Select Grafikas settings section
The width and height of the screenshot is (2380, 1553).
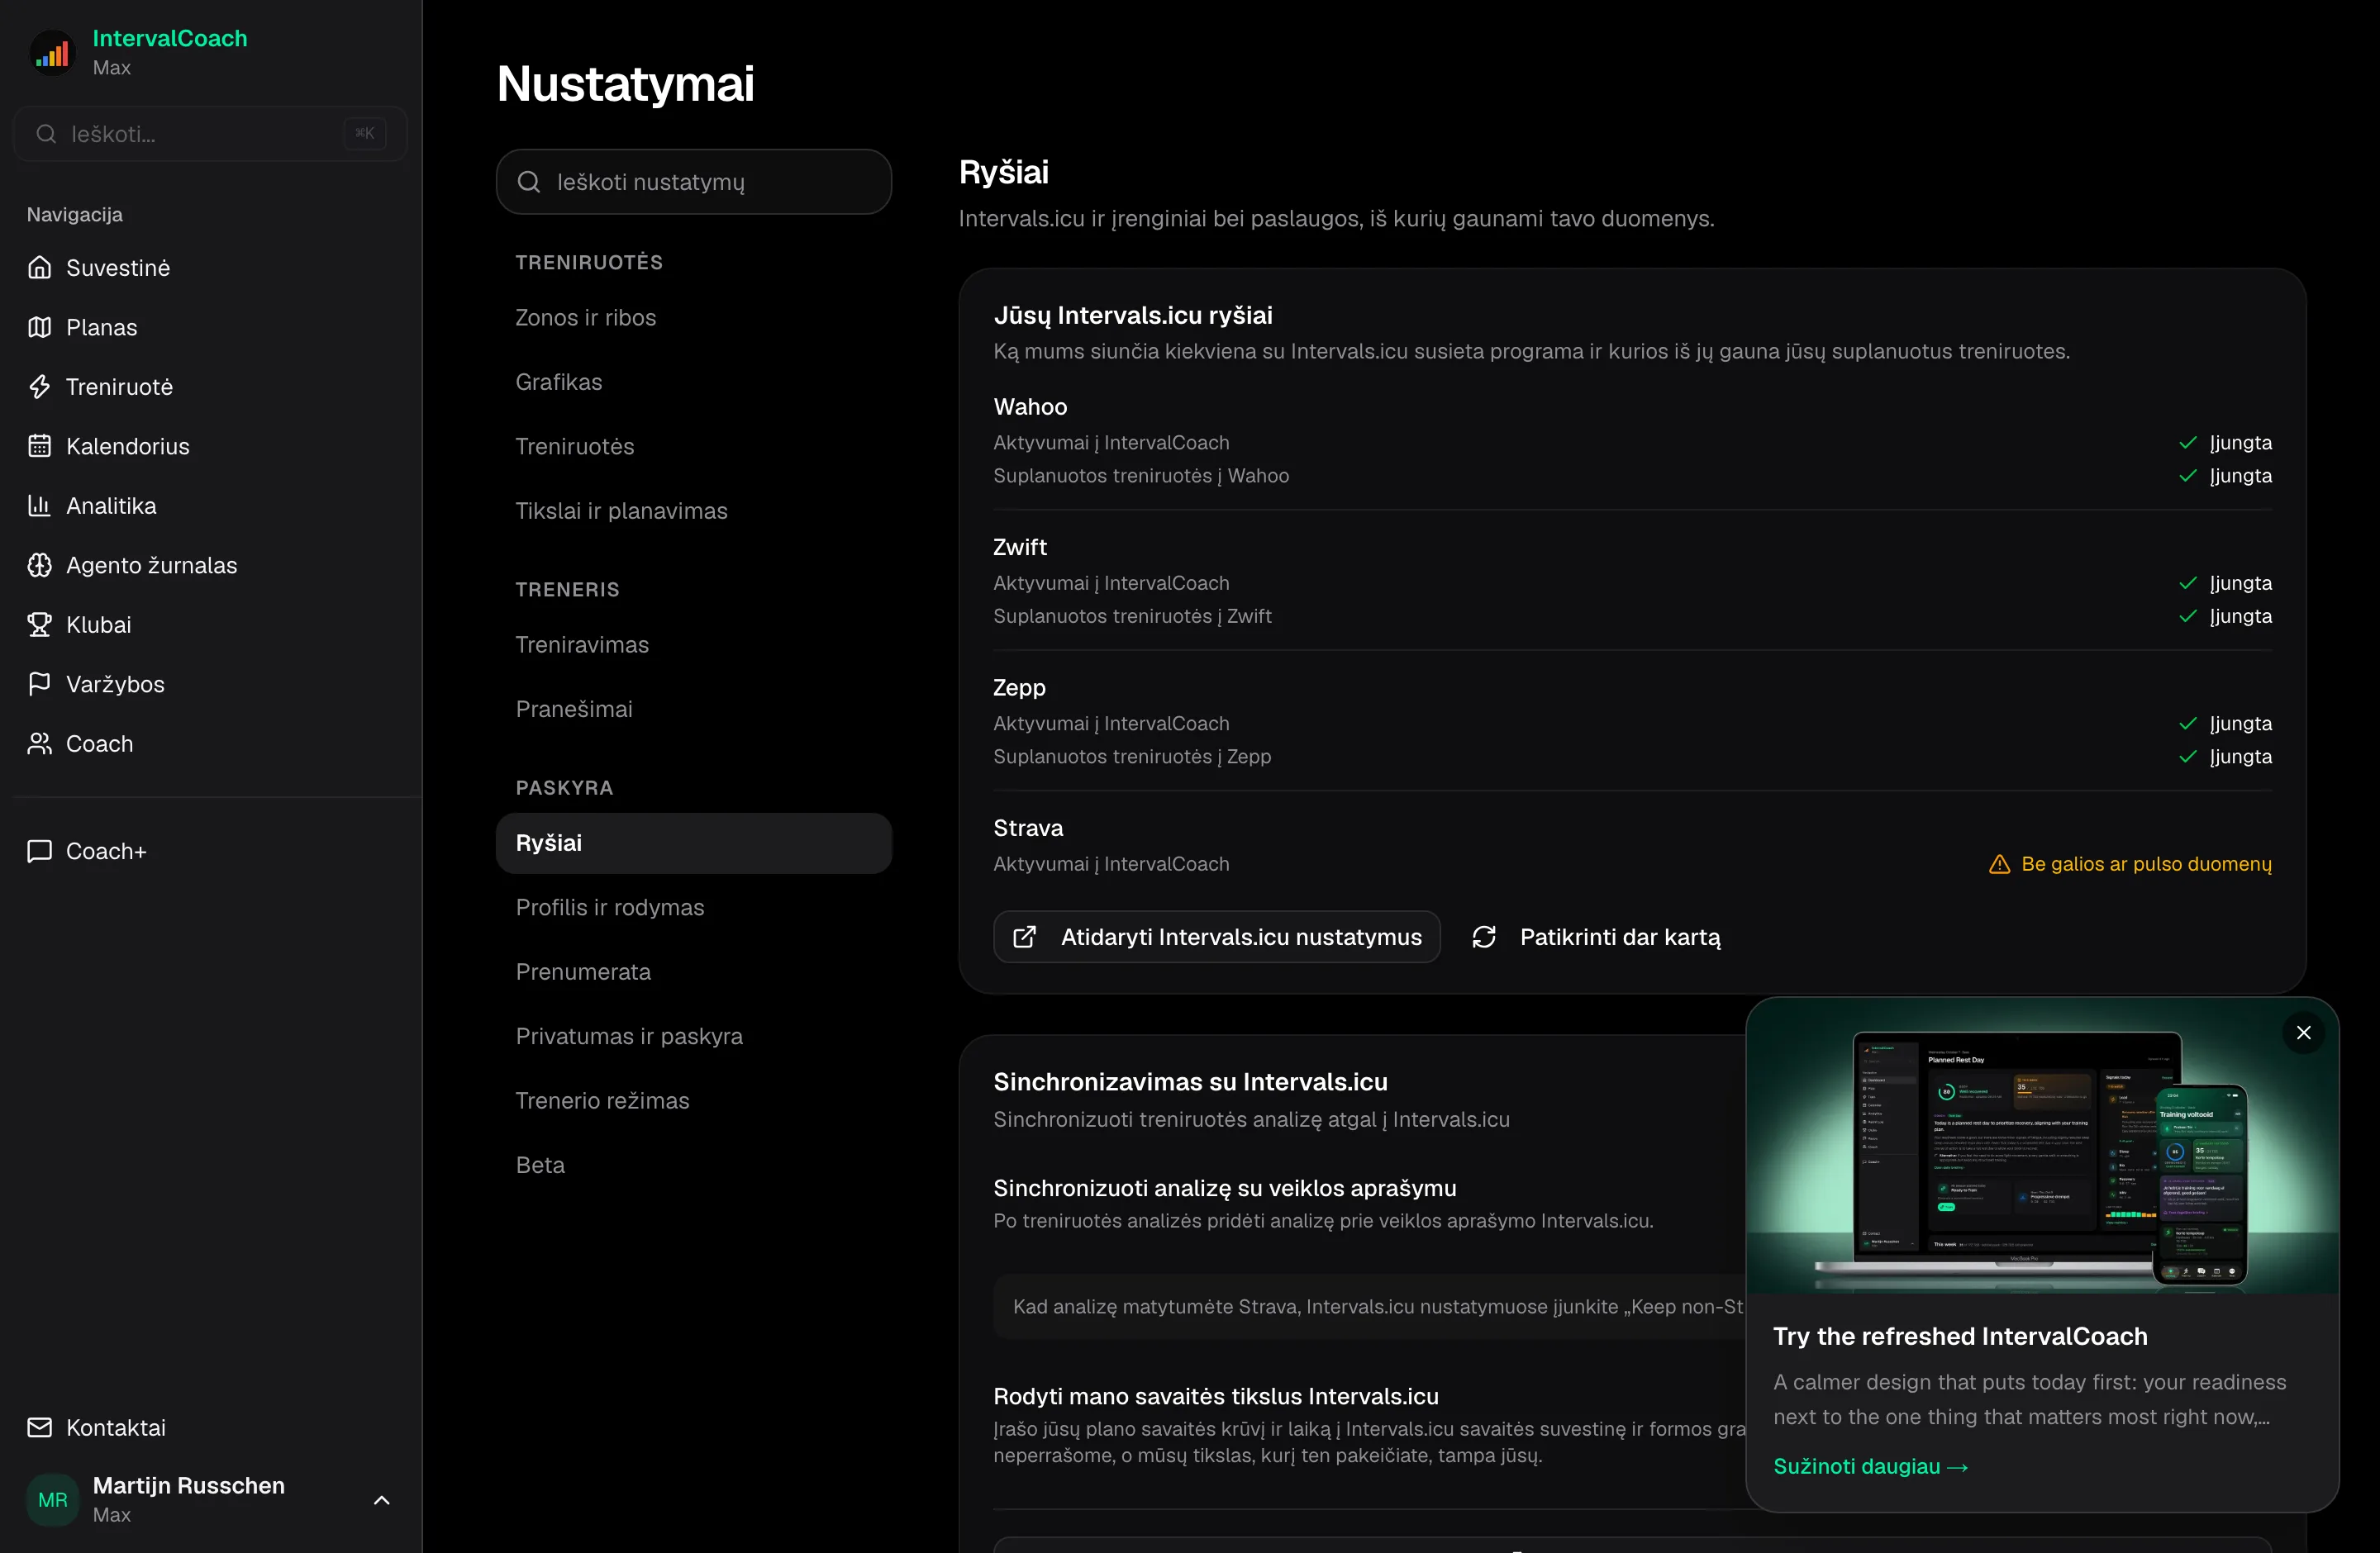click(693, 382)
